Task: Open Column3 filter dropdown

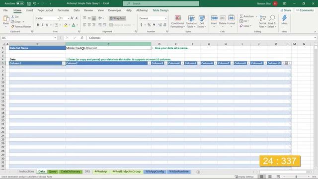Action: pos(166,63)
